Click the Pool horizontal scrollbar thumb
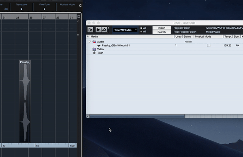Viewport: 243px width, 157px height. click(137, 116)
